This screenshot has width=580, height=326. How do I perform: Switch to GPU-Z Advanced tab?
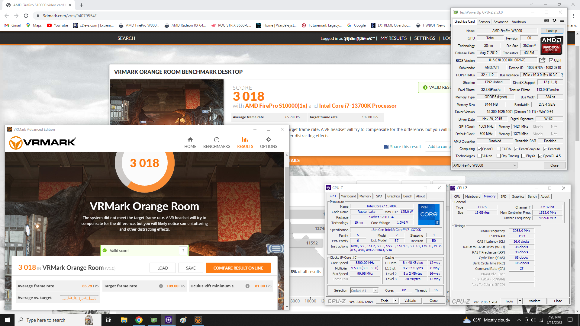point(501,22)
